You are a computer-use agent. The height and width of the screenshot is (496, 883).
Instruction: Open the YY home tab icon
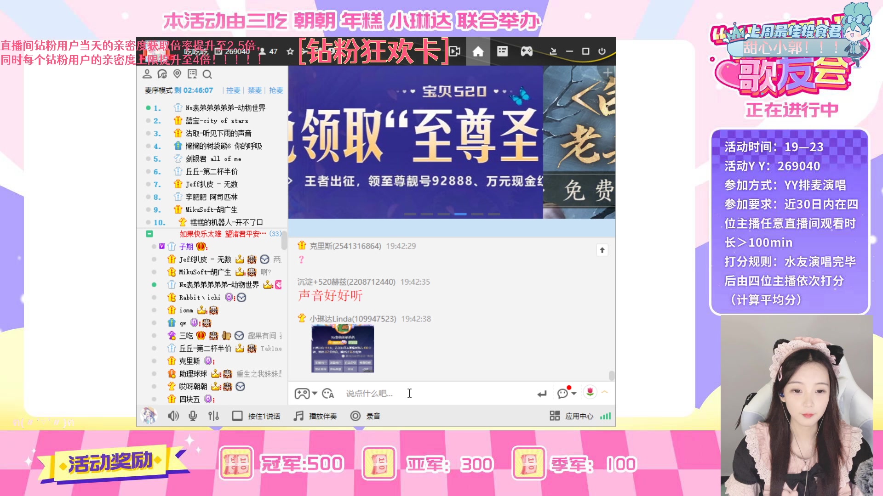[x=478, y=51]
